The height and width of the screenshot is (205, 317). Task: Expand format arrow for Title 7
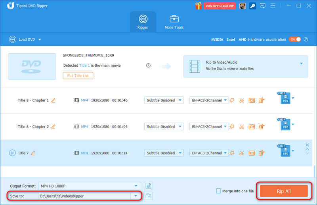(293, 151)
